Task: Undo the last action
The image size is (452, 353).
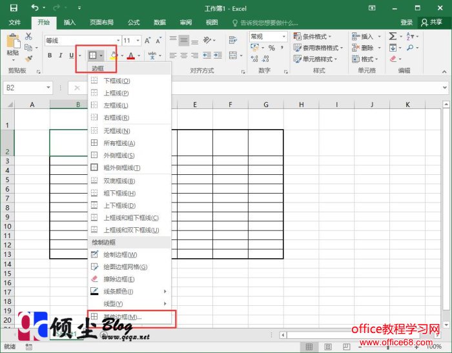Action: (x=35, y=8)
